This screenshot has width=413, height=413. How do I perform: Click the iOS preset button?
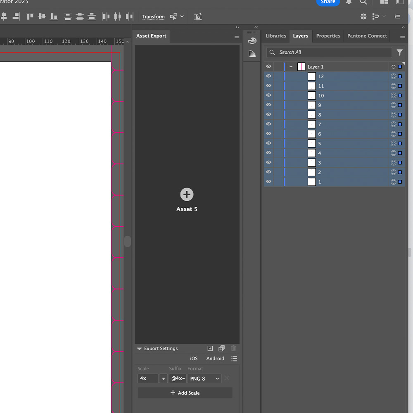pyautogui.click(x=194, y=358)
